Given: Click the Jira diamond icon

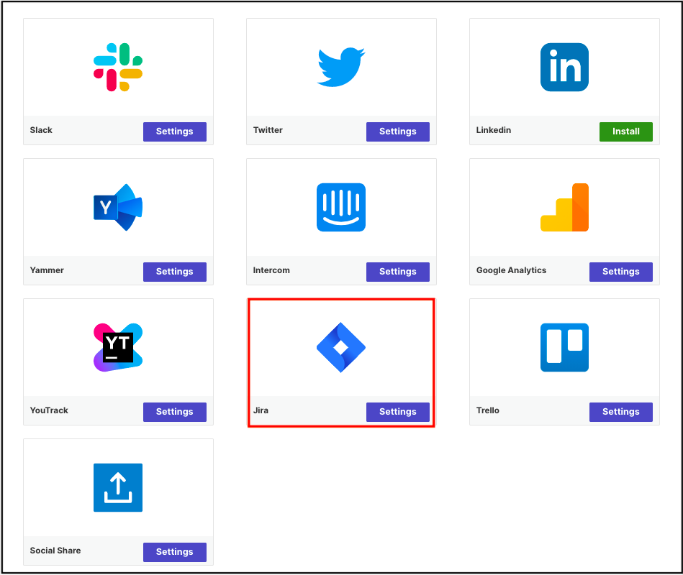Looking at the screenshot, I should pyautogui.click(x=340, y=347).
